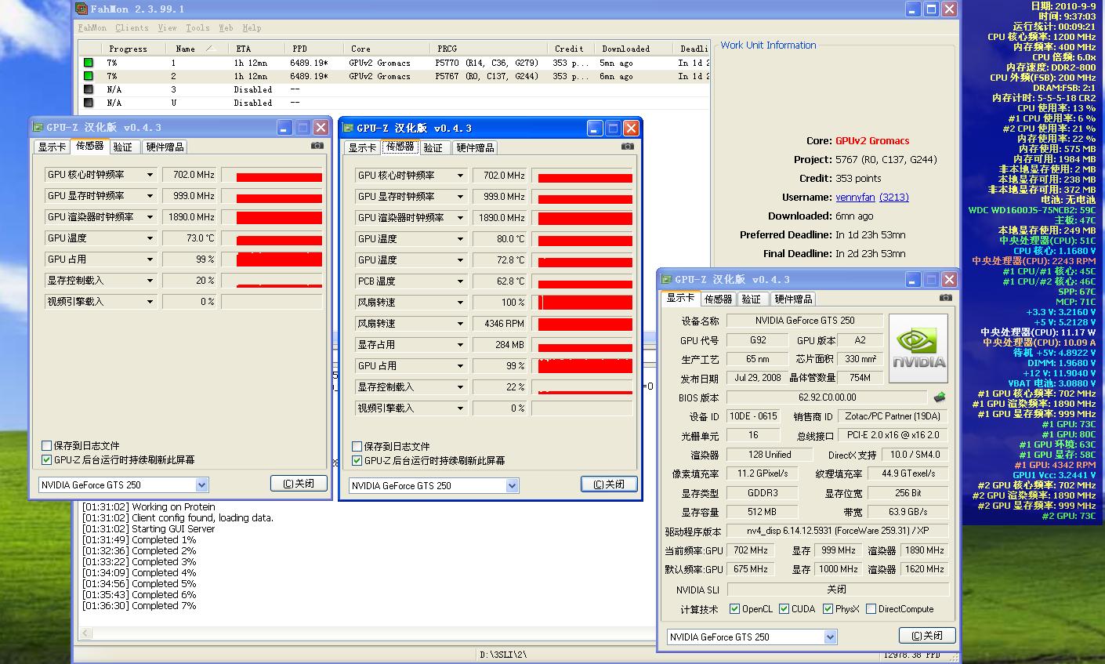
Task: Click driver version field nv4_disp 6.14.12.5931
Action: pyautogui.click(x=837, y=531)
